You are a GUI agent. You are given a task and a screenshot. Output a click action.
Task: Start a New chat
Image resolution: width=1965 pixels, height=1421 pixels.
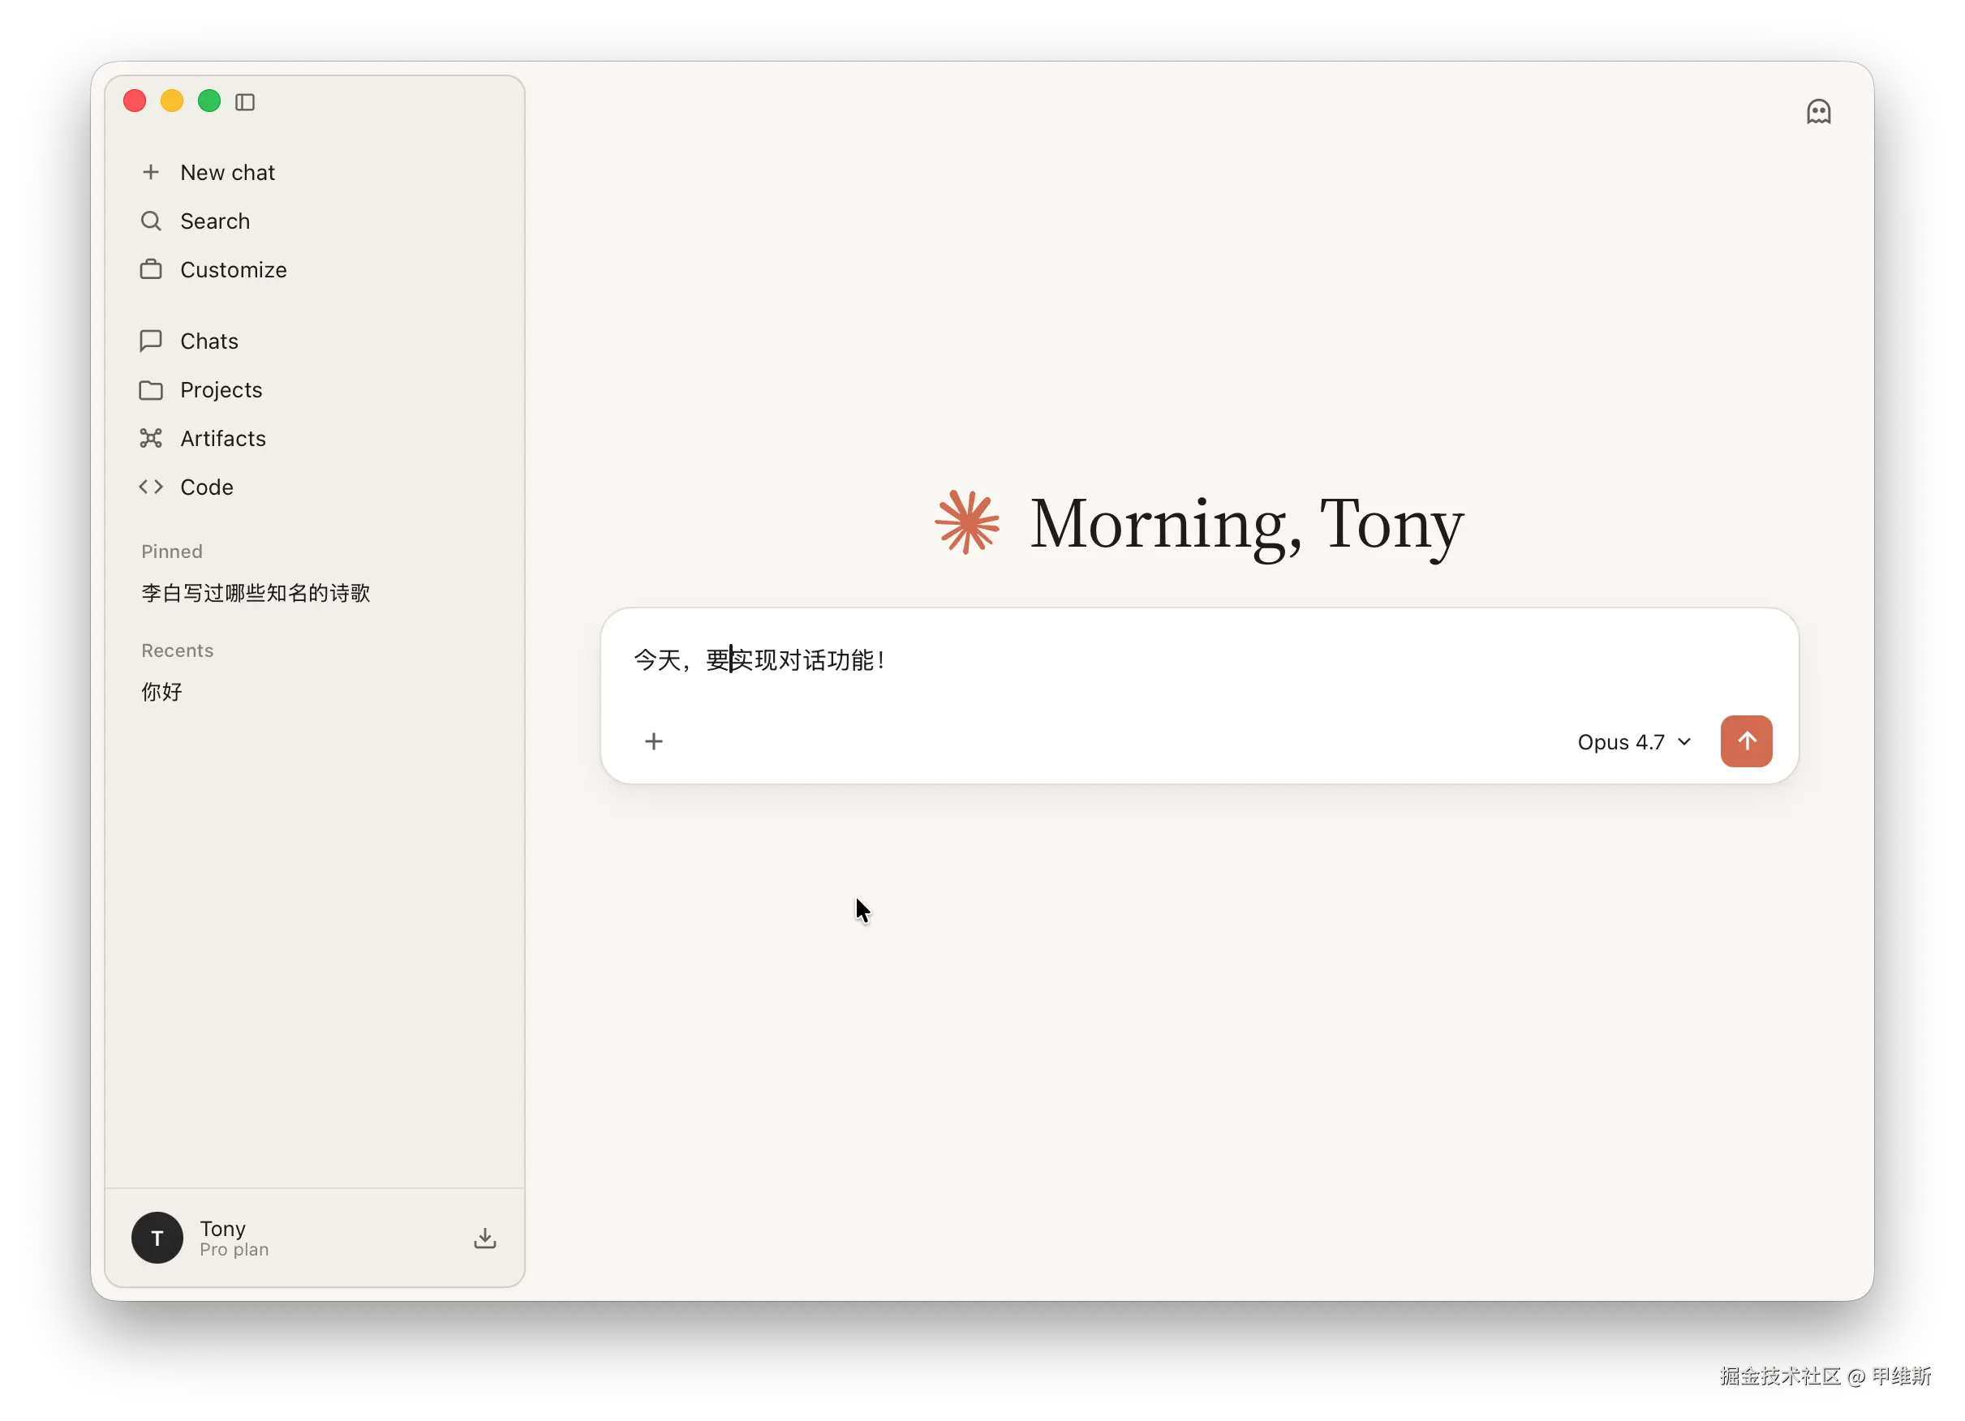coord(227,172)
